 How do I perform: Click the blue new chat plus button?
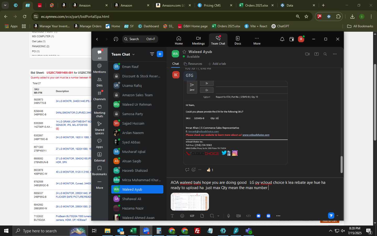coord(160,54)
